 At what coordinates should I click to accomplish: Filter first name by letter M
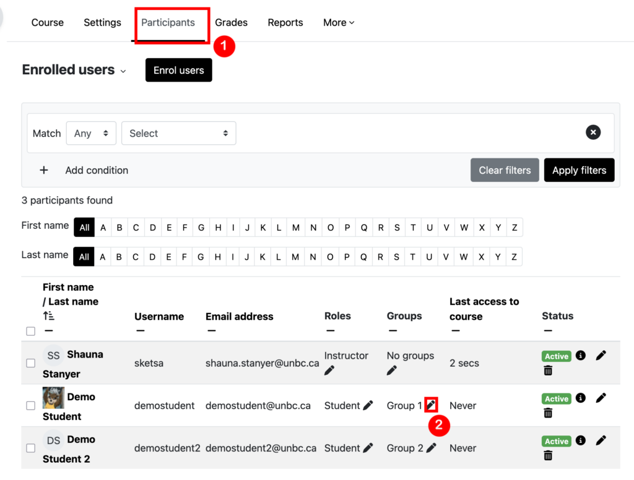(295, 228)
